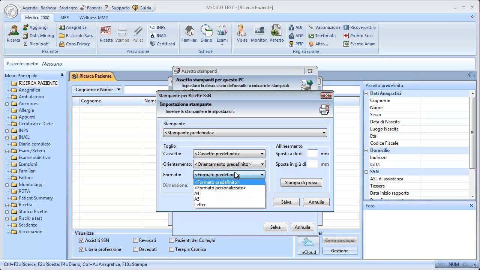The width and height of the screenshot is (480, 270).
Task: Open the Cognome e Nome search dropdown
Action: tap(97, 90)
